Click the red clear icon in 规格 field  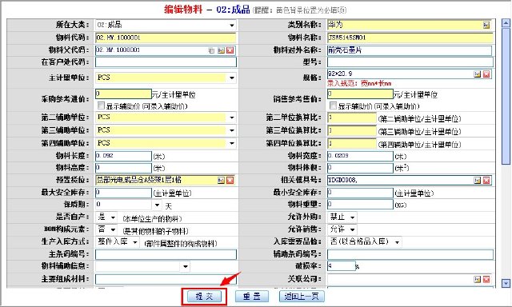click(x=486, y=74)
